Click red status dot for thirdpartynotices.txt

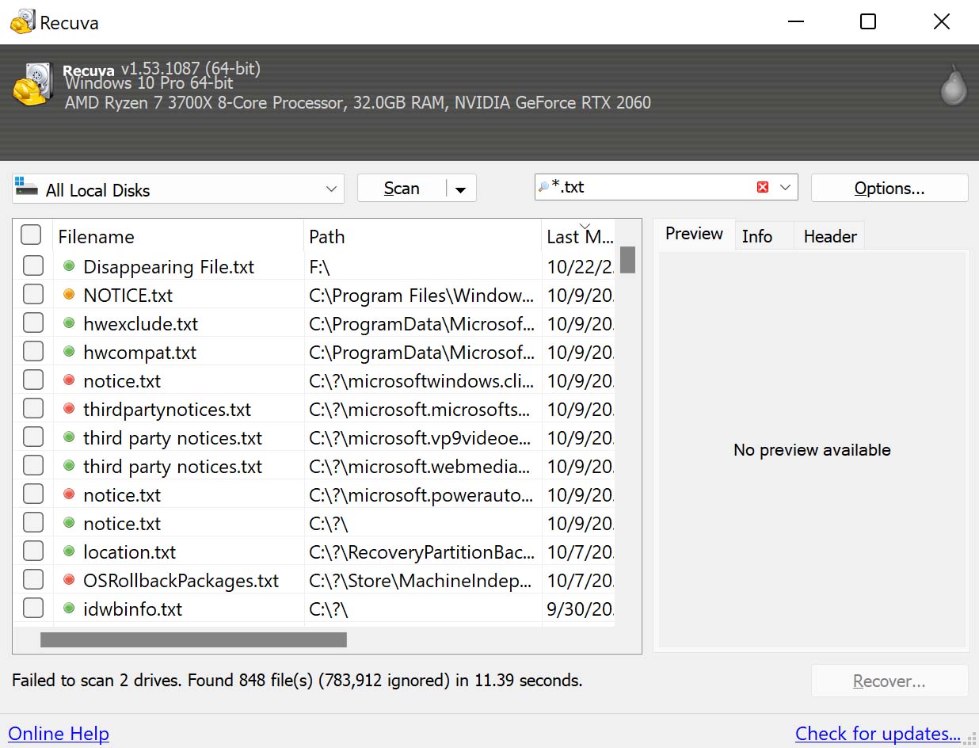pos(69,409)
